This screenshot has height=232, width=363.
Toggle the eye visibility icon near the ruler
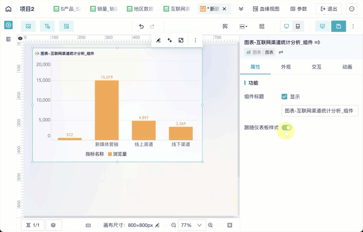pos(20,39)
